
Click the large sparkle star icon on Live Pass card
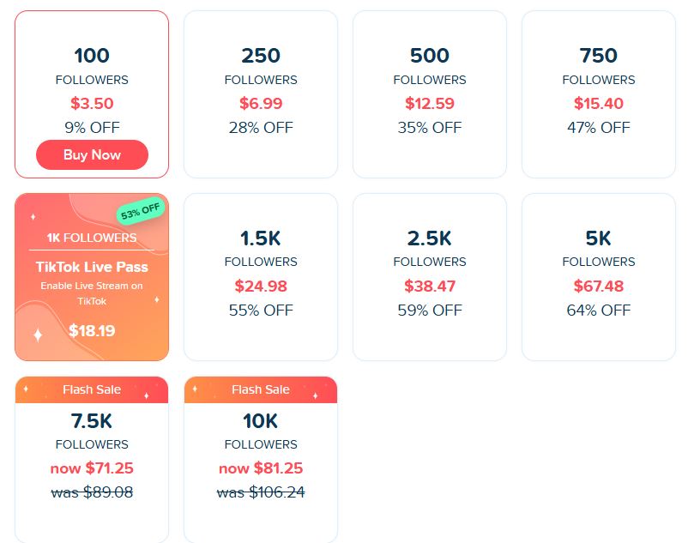(x=38, y=335)
